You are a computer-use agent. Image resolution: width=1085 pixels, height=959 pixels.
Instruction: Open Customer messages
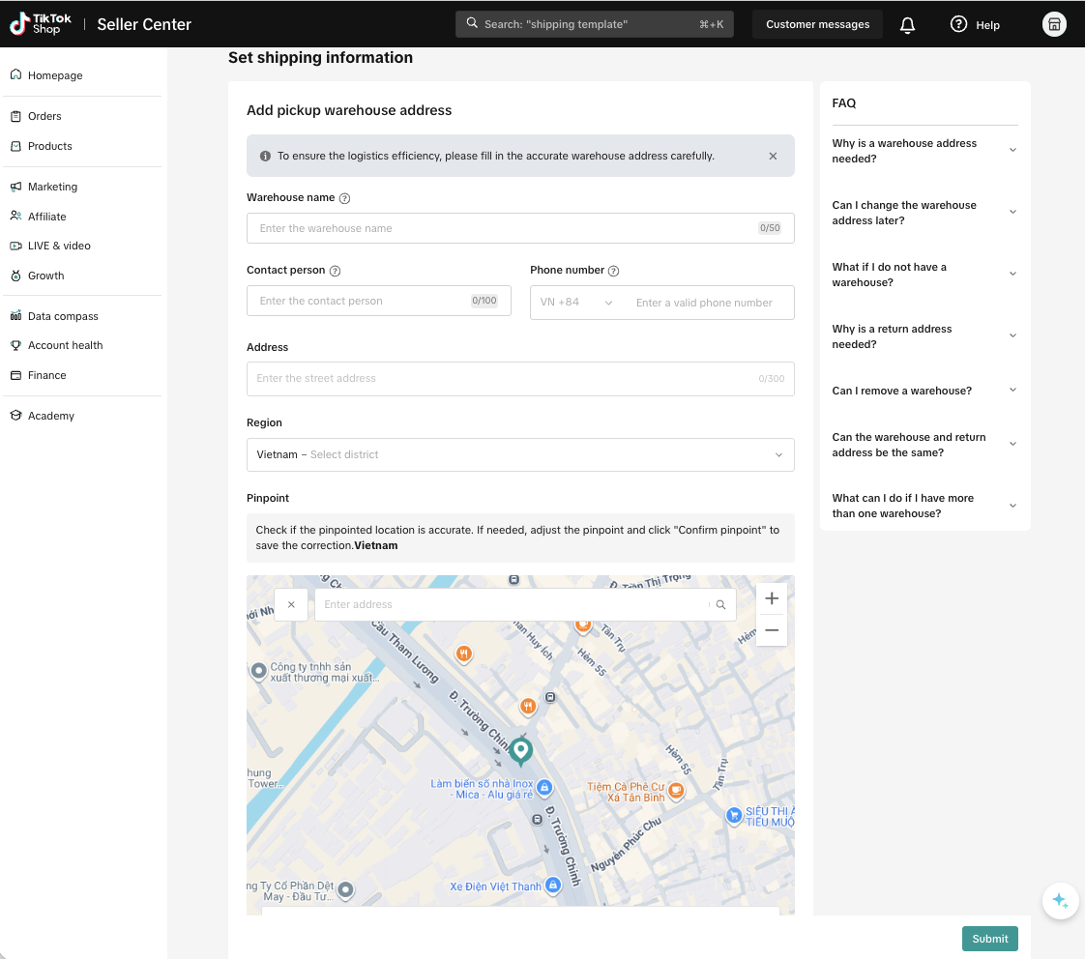coord(817,25)
